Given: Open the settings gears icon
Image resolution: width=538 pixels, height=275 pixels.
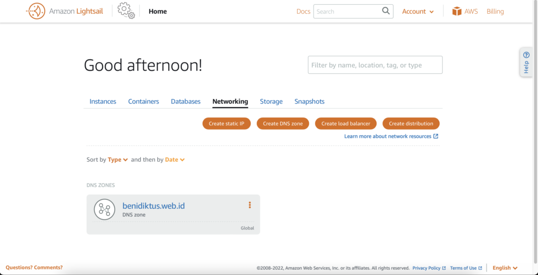Looking at the screenshot, I should (x=126, y=10).
